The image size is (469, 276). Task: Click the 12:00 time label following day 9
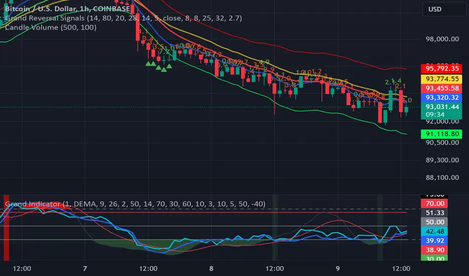401,268
